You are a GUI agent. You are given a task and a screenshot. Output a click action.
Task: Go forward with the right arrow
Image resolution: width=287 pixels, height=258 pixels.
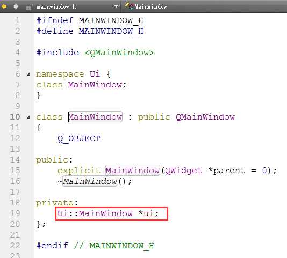click(x=16, y=6)
